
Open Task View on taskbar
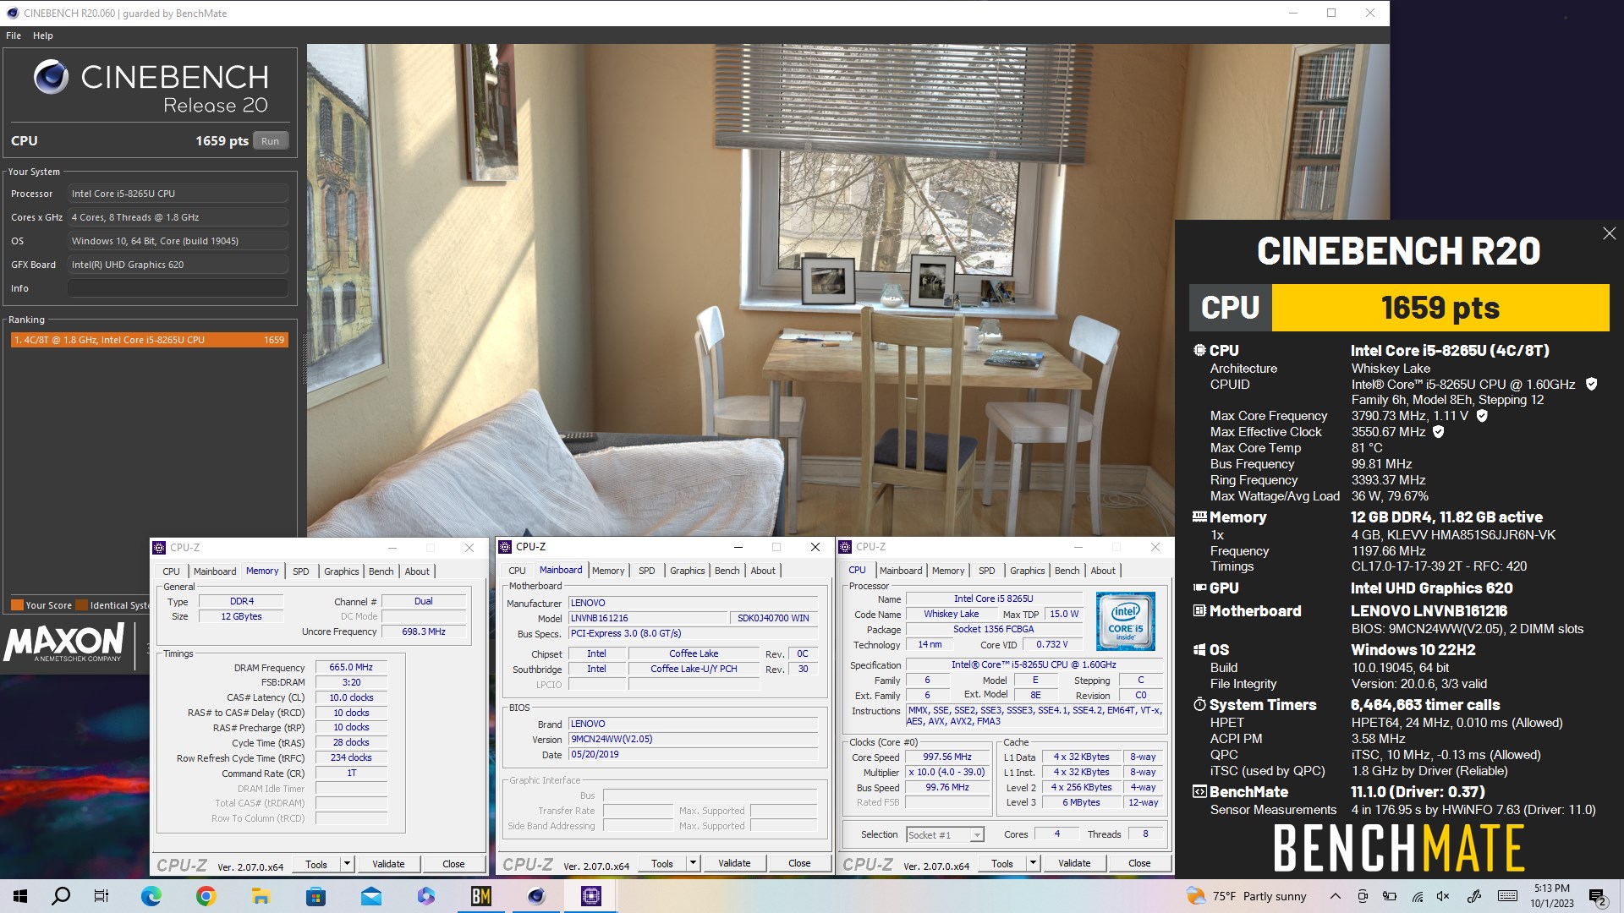101,896
